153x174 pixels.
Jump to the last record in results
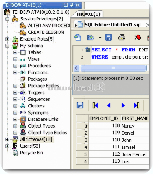(x=137, y=105)
